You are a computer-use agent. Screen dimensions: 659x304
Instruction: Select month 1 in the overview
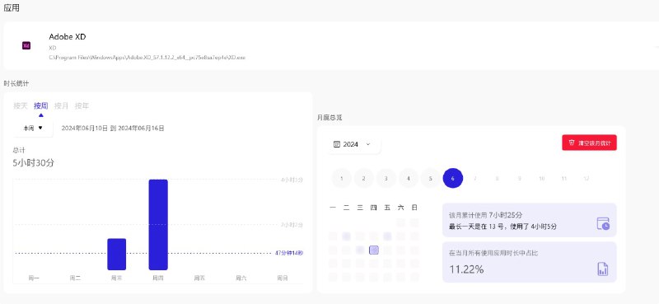point(342,178)
